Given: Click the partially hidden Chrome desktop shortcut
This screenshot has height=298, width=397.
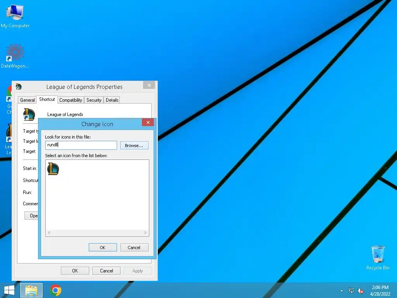Looking at the screenshot, I should tap(9, 100).
